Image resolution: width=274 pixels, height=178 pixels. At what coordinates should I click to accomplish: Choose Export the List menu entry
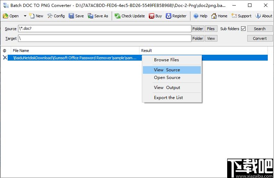[x=172, y=98]
